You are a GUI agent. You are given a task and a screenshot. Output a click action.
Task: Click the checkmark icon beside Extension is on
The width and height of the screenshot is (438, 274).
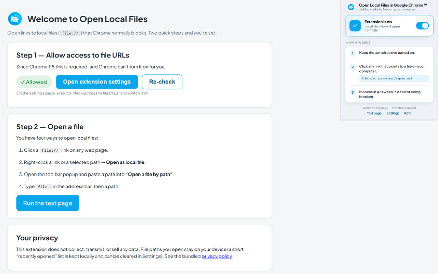coord(355,26)
